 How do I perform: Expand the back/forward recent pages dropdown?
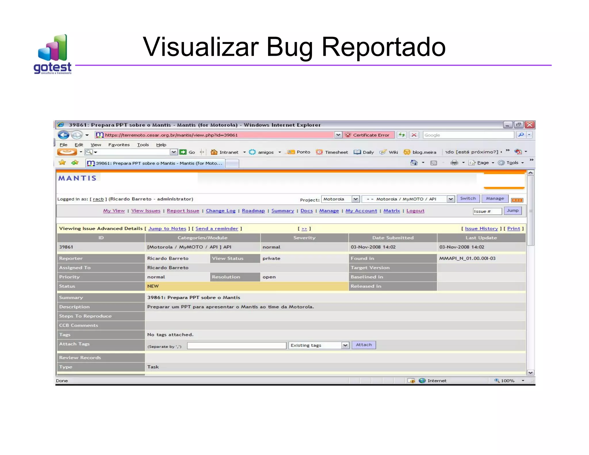87,135
